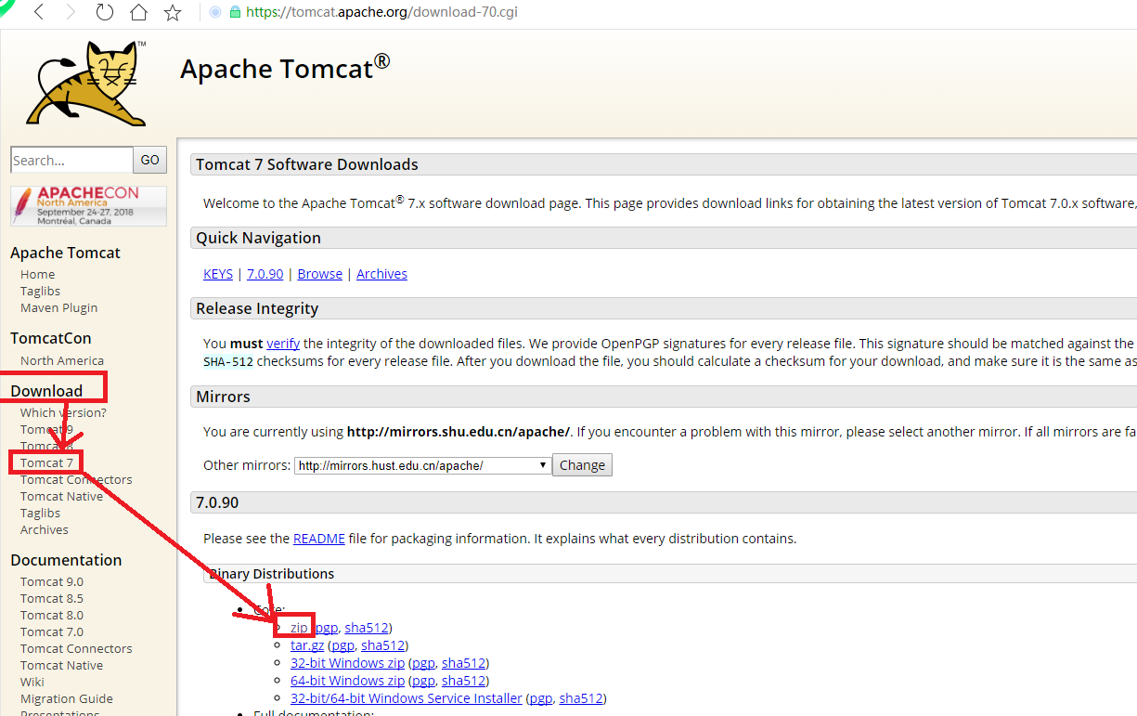Download the tar.gz distribution
Image resolution: width=1137 pixels, height=716 pixels.
pyautogui.click(x=307, y=645)
